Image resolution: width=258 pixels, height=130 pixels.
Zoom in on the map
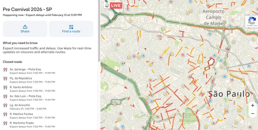coord(253,105)
